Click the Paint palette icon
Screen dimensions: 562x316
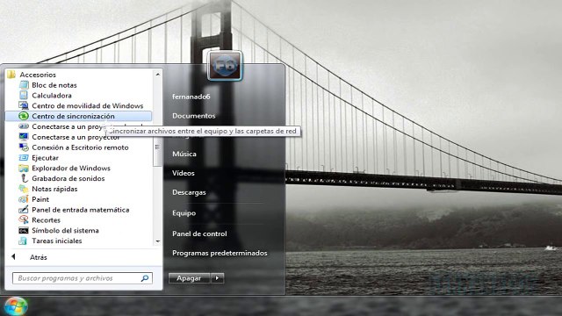pyautogui.click(x=24, y=199)
